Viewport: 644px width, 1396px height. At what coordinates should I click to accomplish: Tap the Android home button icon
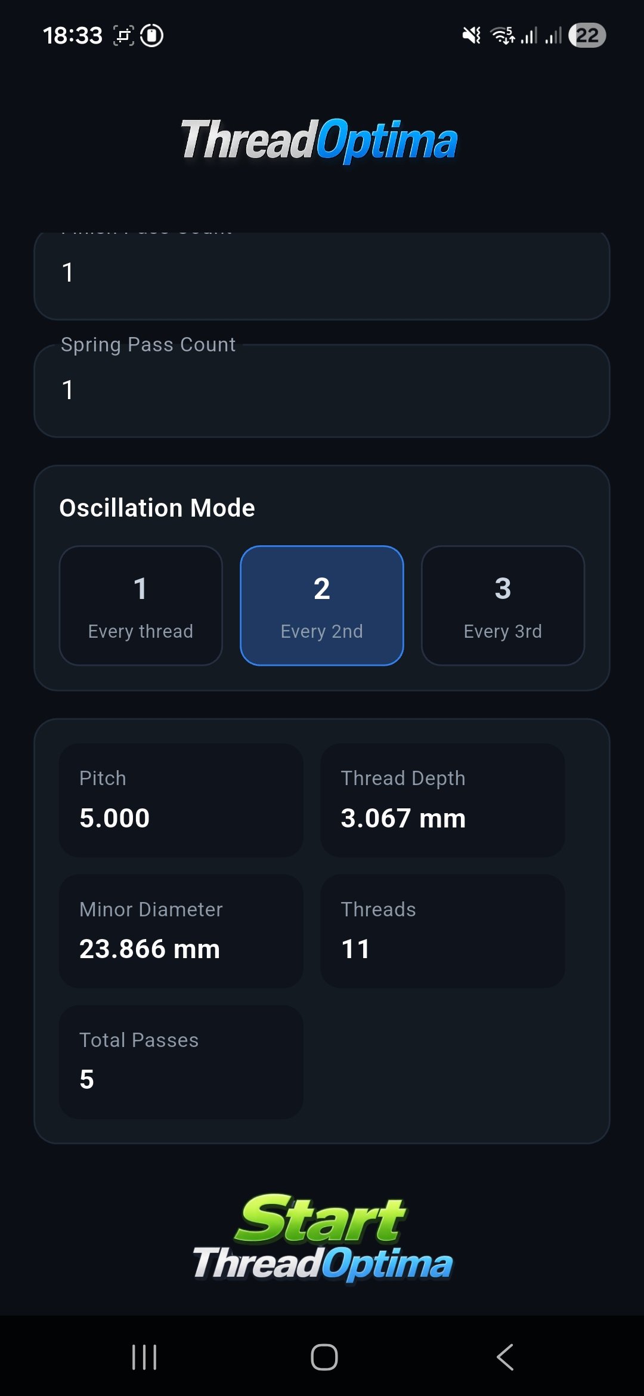pyautogui.click(x=324, y=1357)
